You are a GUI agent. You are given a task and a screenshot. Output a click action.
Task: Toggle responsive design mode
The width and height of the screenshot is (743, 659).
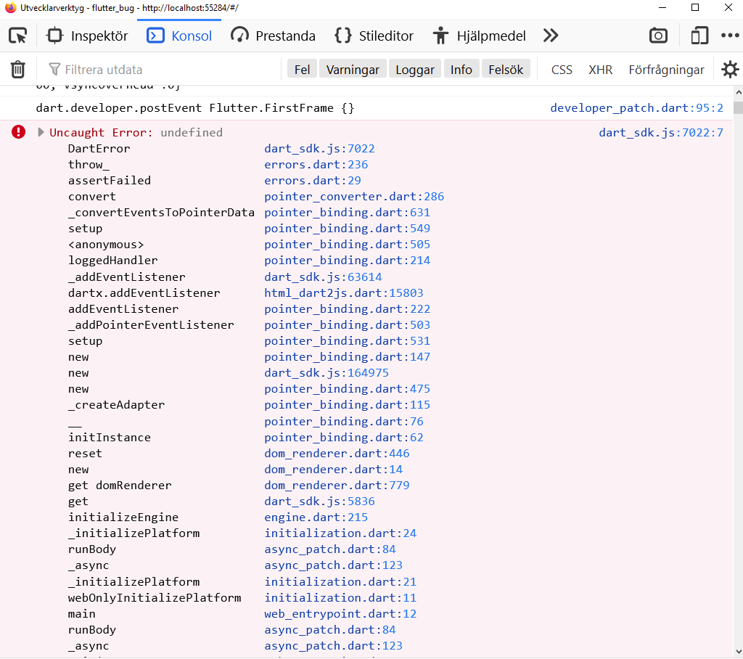699,35
